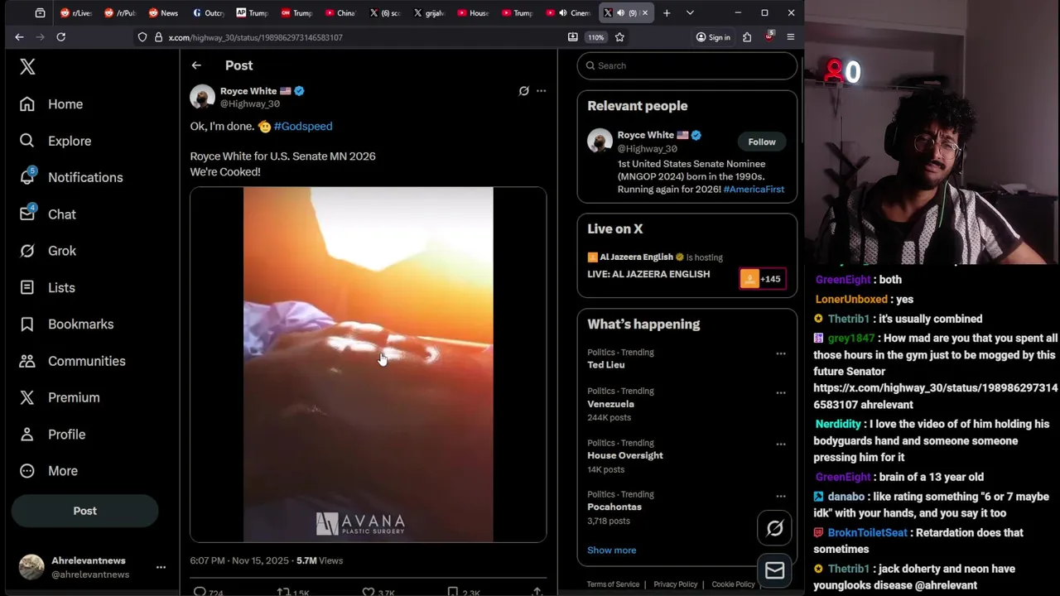Open options dots for House Oversight trend
Screen dimensions: 1060x596
pos(780,445)
